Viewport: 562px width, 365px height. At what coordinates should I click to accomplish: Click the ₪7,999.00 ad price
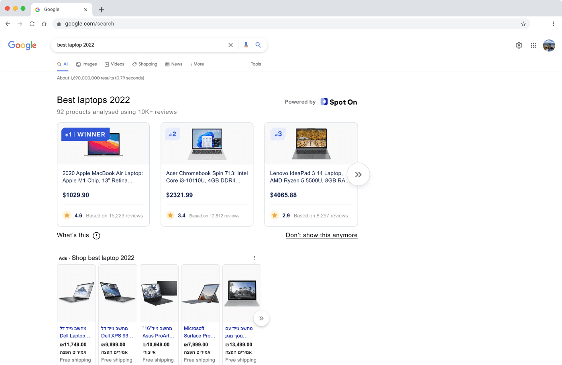[196, 345]
